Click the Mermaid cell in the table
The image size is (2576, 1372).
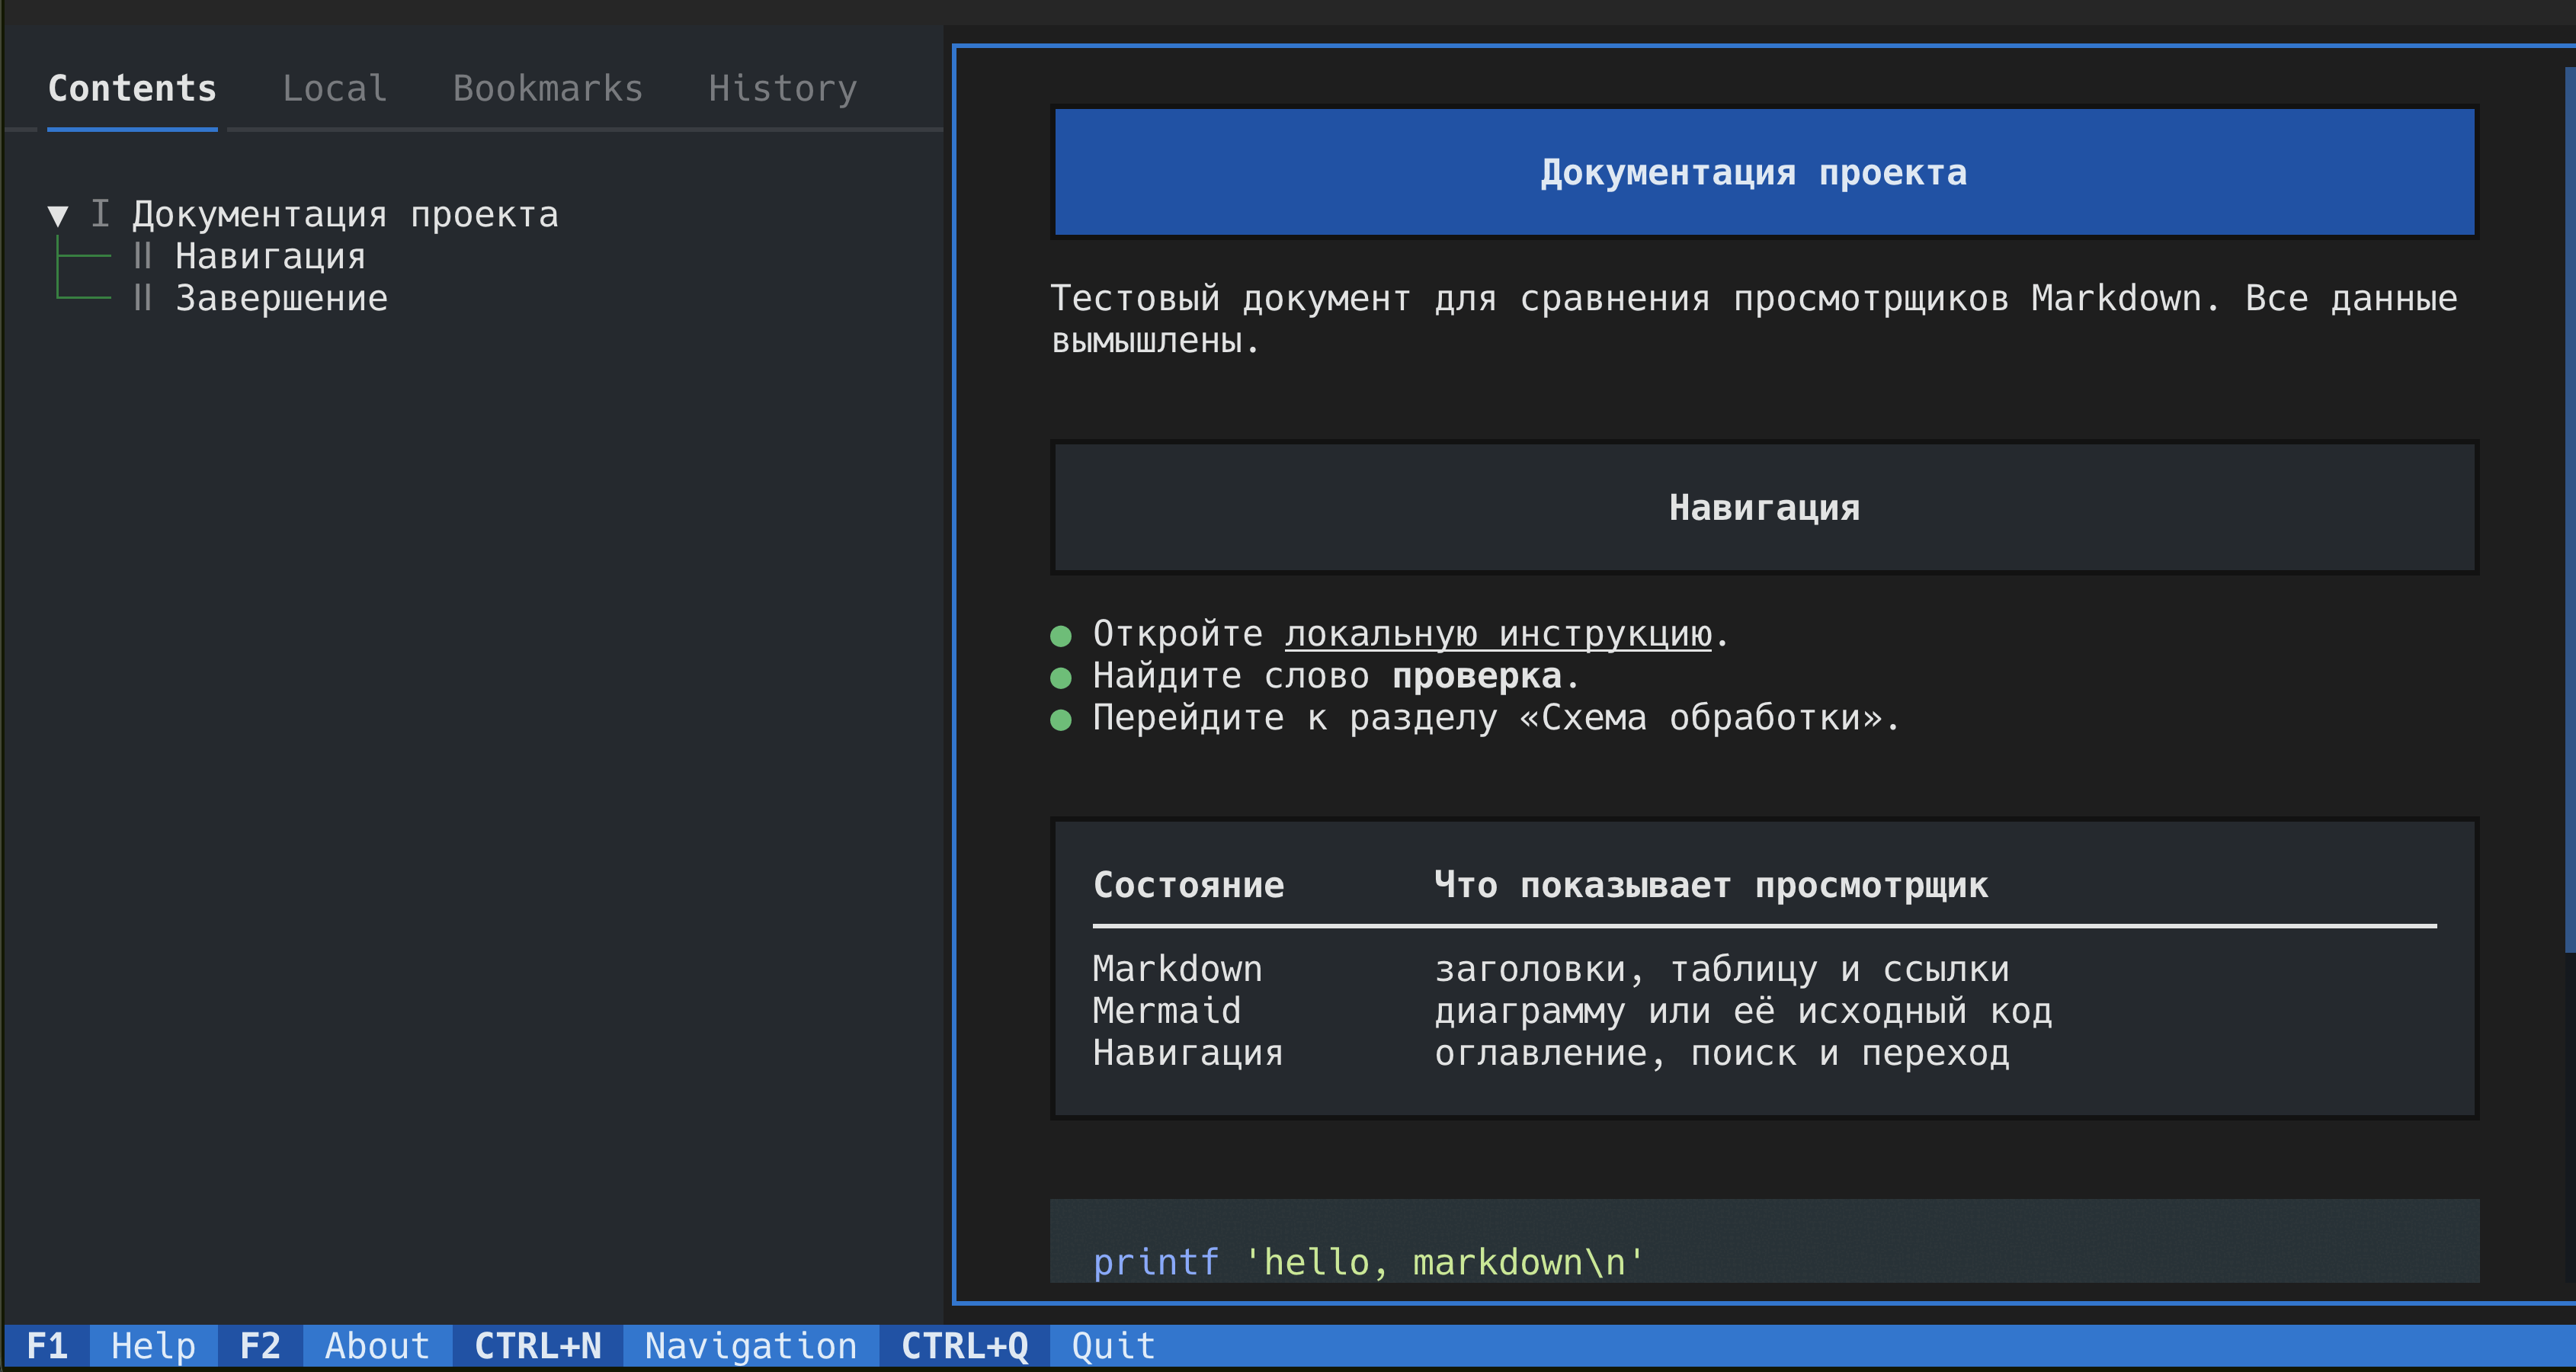[1166, 1011]
